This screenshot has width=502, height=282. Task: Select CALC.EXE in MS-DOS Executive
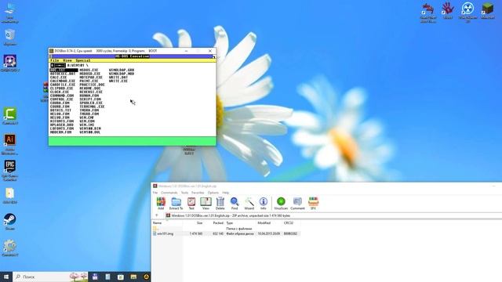pyautogui.click(x=59, y=78)
